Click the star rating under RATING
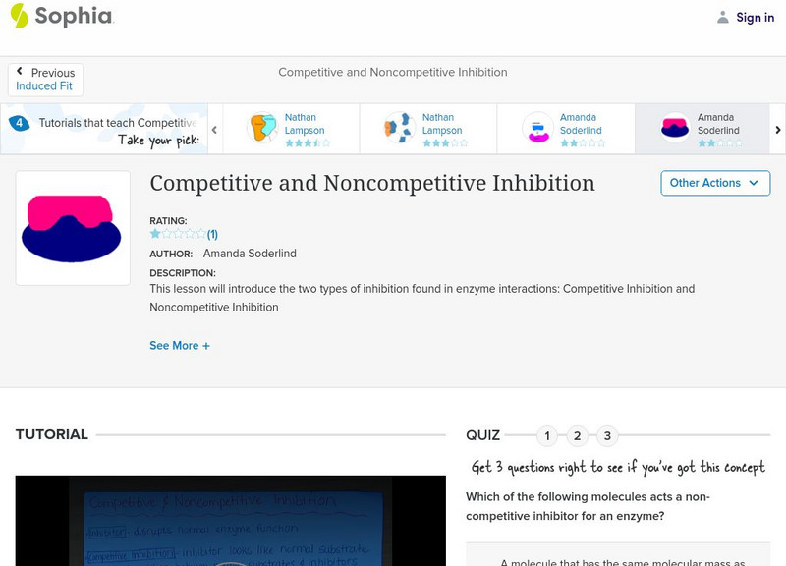The image size is (786, 566). point(178,234)
